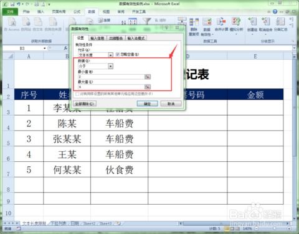Click Consolidate (合并计算) icon

click(x=221, y=21)
